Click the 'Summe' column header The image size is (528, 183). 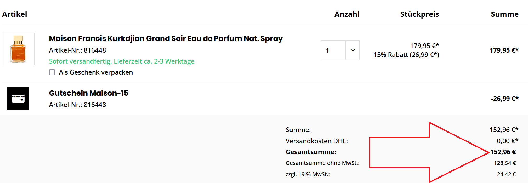click(504, 14)
